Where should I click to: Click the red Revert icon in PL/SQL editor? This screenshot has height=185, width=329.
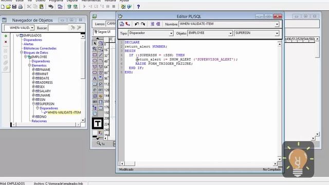pos(127,24)
